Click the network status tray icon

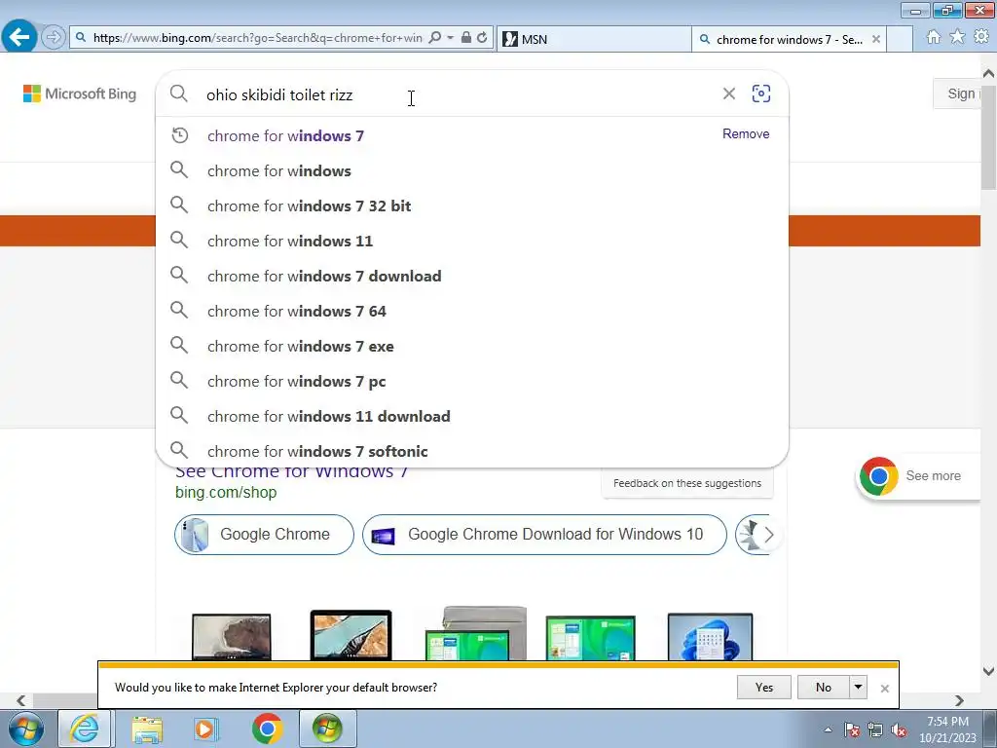[875, 729]
